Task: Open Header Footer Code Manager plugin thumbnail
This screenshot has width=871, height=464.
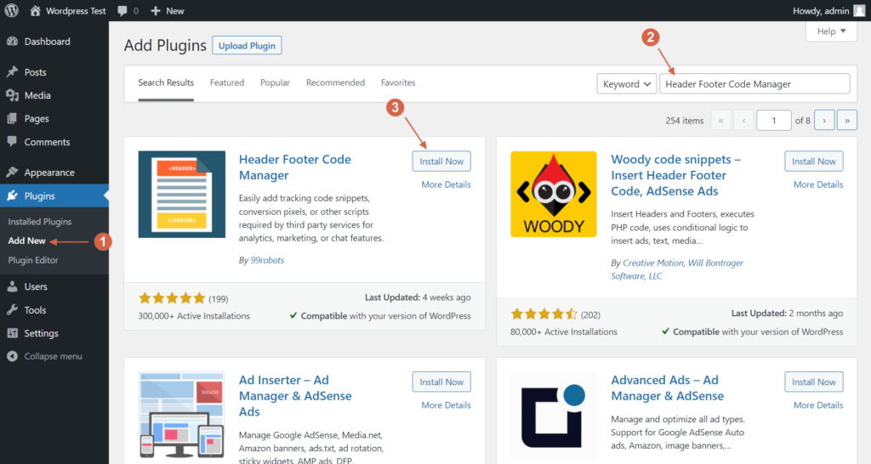Action: [182, 195]
